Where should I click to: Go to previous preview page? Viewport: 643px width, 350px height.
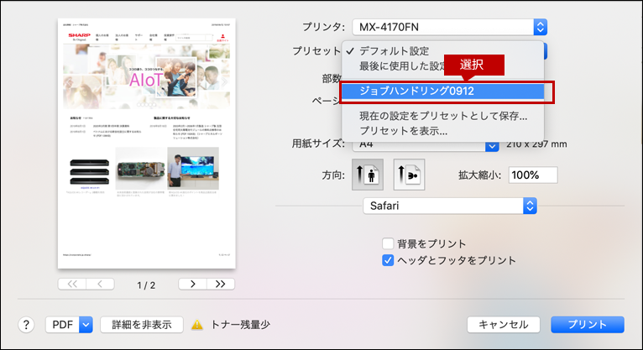click(x=100, y=284)
